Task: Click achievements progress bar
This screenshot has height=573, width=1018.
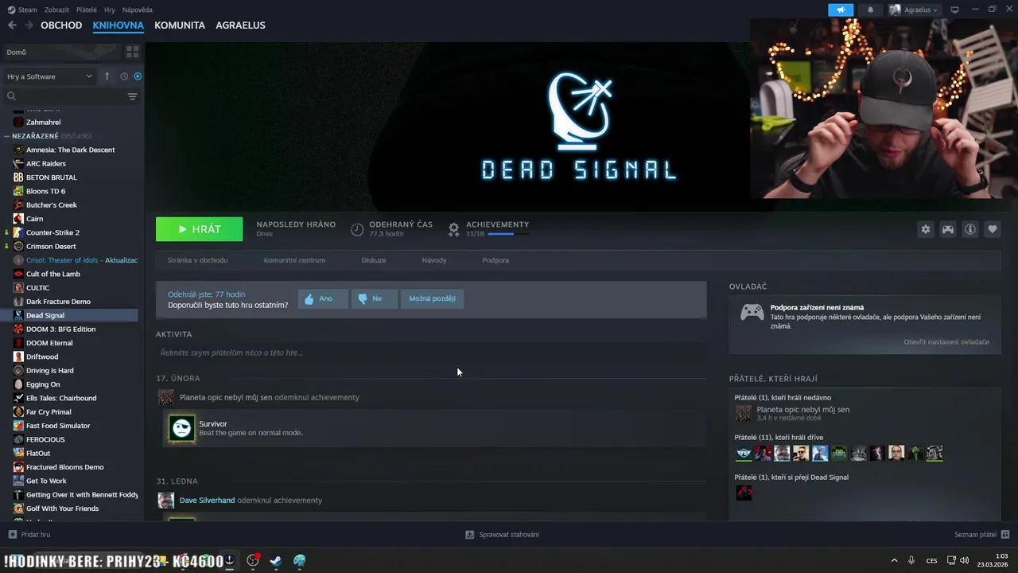Action: 508,234
